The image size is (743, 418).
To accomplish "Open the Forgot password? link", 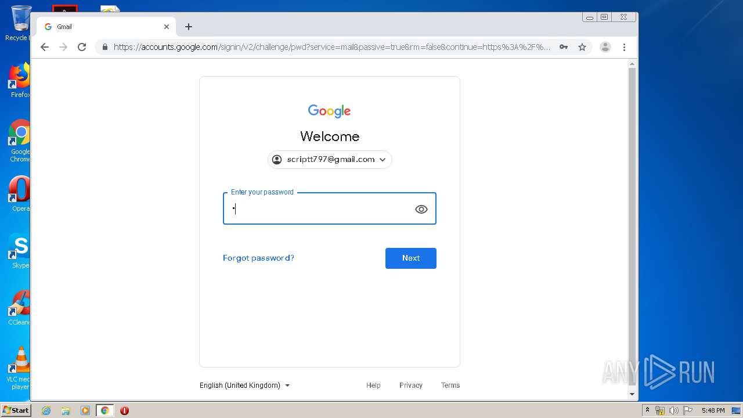I will coord(258,258).
